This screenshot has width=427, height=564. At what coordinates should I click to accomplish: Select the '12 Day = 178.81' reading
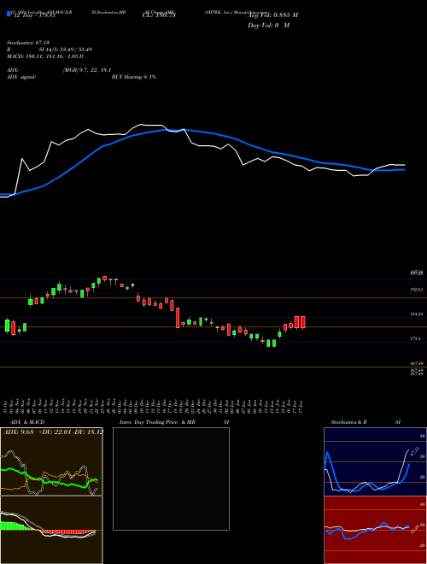[x=34, y=15]
